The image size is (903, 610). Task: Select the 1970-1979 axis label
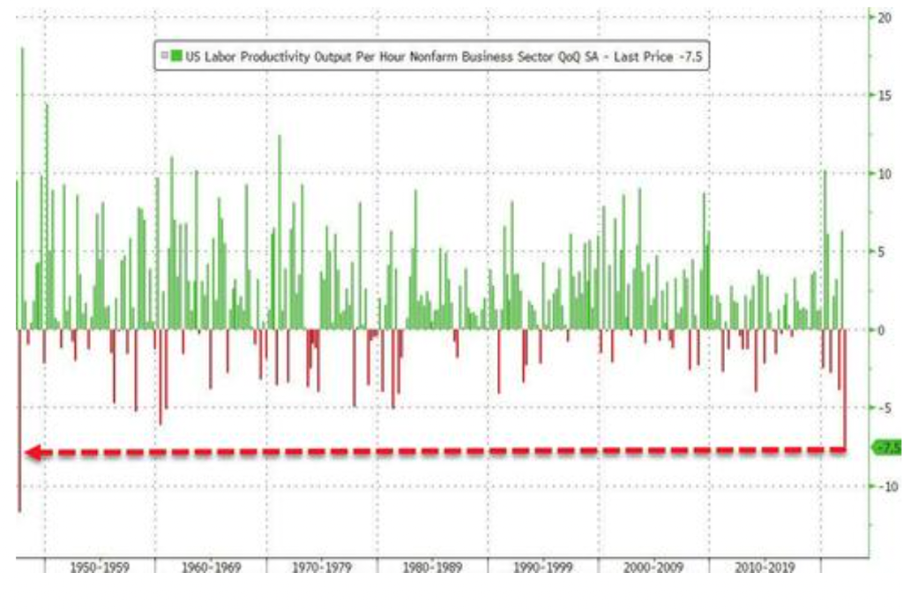(322, 568)
